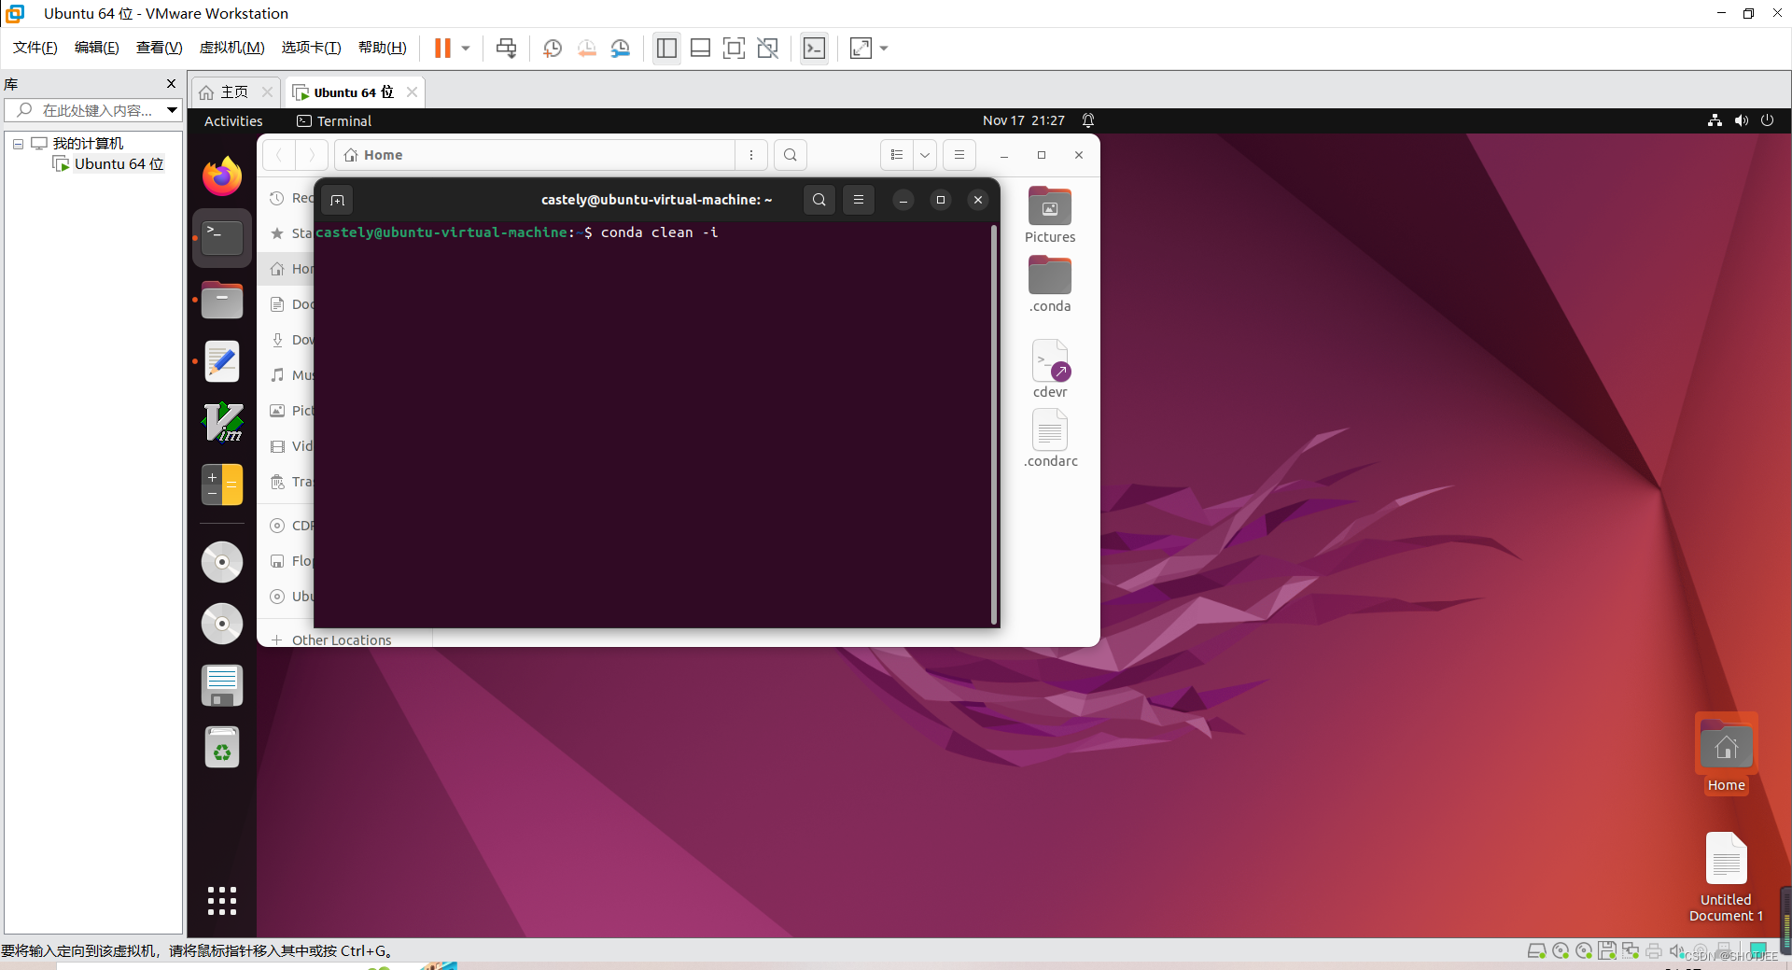
Task: Click Other Locations in the Files sidebar
Action: point(341,640)
